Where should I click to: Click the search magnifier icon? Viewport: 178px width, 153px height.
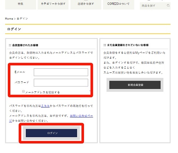click(x=168, y=5)
